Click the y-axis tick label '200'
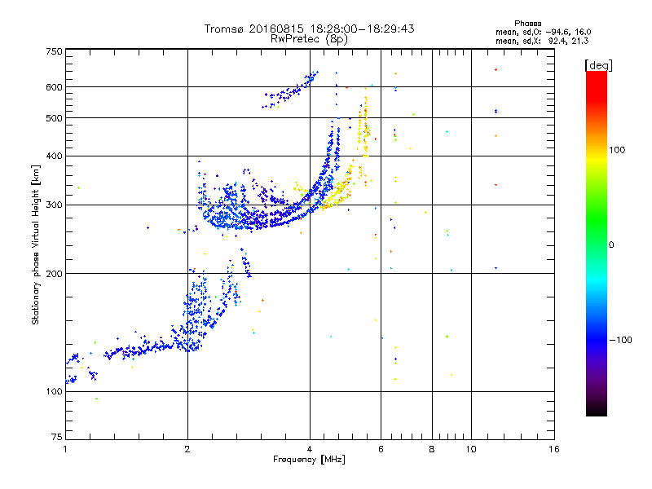This screenshot has width=652, height=489. pyautogui.click(x=54, y=274)
